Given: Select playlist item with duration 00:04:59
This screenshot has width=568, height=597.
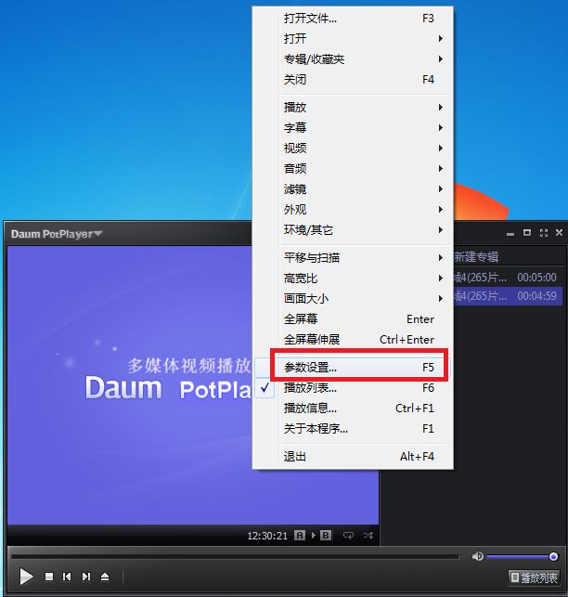Looking at the screenshot, I should 508,296.
